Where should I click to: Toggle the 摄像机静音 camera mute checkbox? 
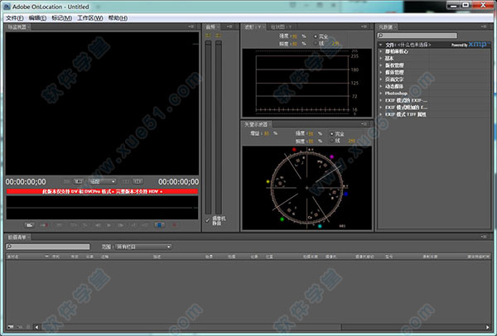208,220
